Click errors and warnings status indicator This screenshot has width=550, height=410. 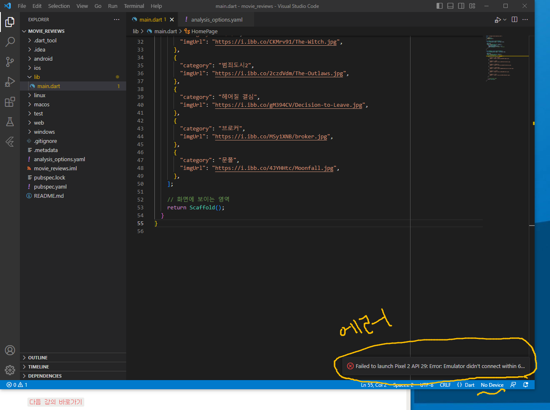17,385
